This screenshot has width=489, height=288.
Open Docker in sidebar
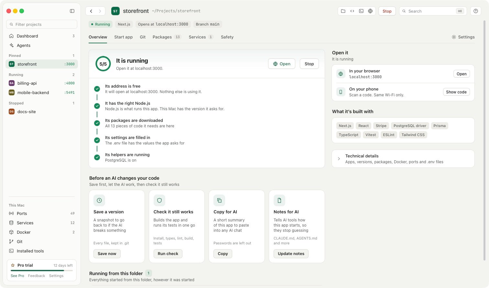(42, 232)
